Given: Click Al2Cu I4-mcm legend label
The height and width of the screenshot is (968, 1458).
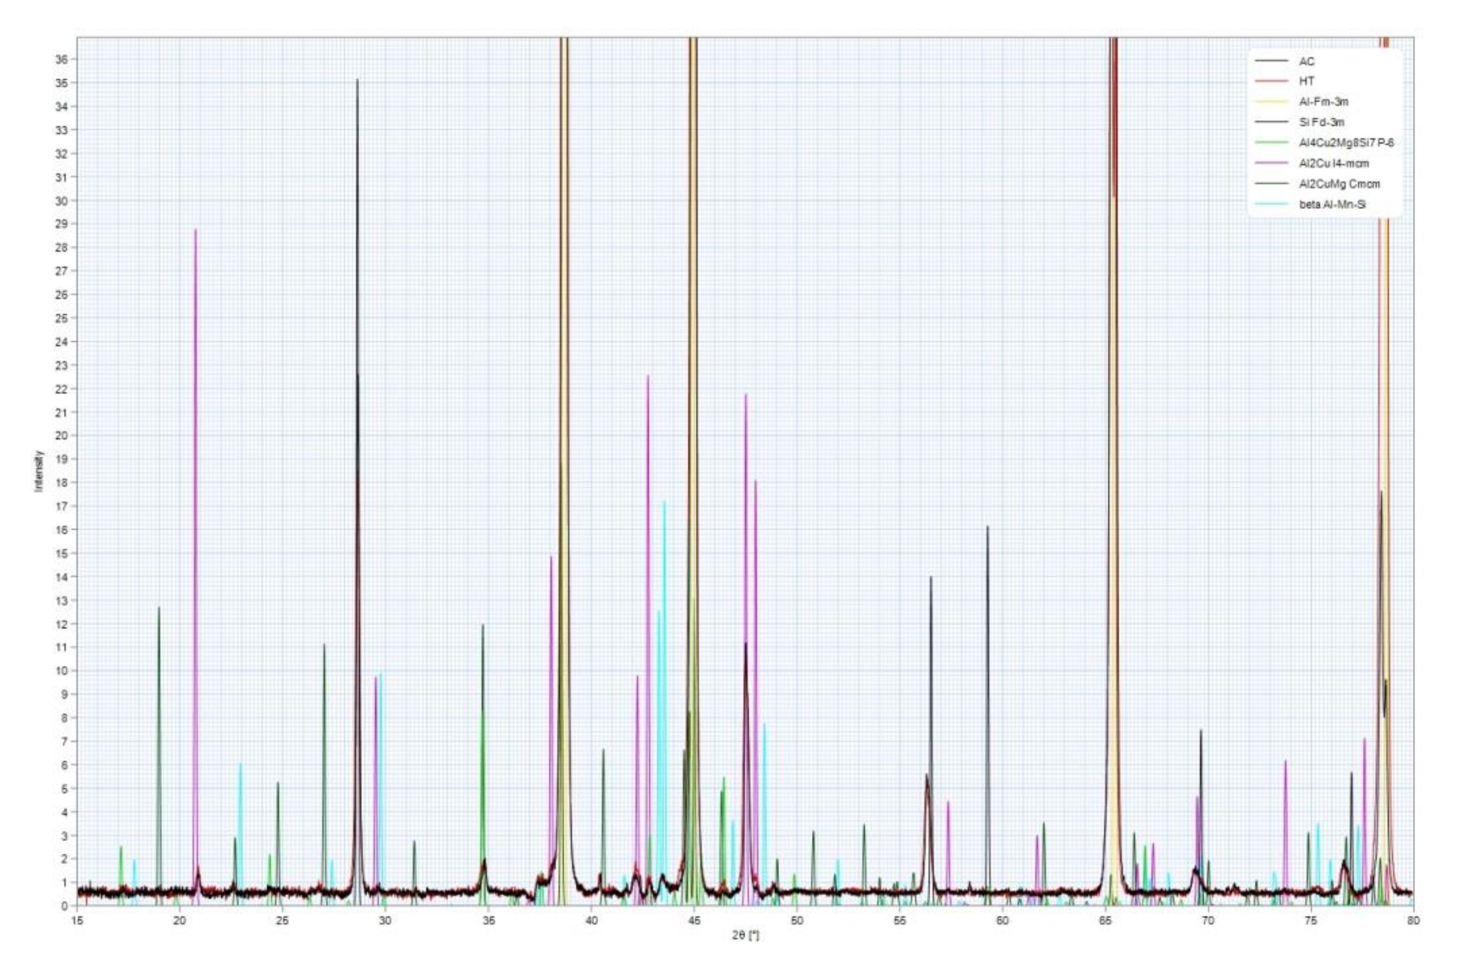Looking at the screenshot, I should point(1334,163).
